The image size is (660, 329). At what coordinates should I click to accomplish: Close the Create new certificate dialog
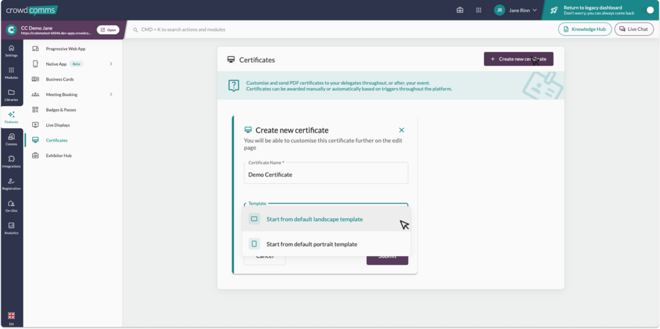pyautogui.click(x=402, y=130)
